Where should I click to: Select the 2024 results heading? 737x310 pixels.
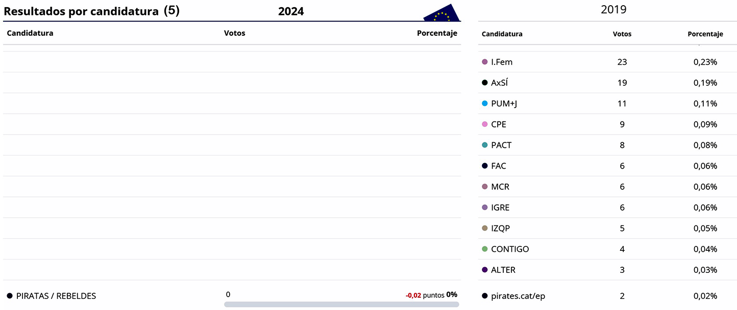(x=291, y=11)
